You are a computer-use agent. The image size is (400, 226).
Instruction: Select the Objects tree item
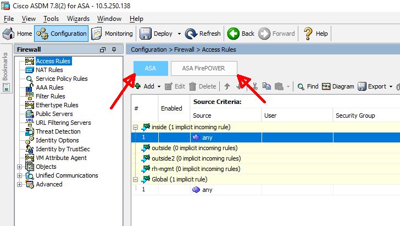point(46,167)
